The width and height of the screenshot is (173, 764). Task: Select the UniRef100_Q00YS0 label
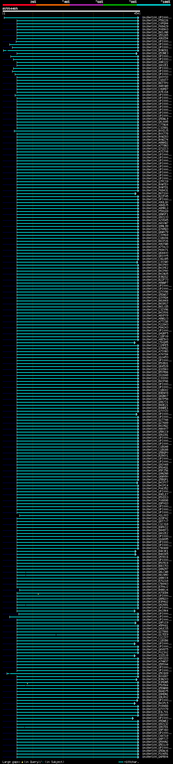point(155,77)
